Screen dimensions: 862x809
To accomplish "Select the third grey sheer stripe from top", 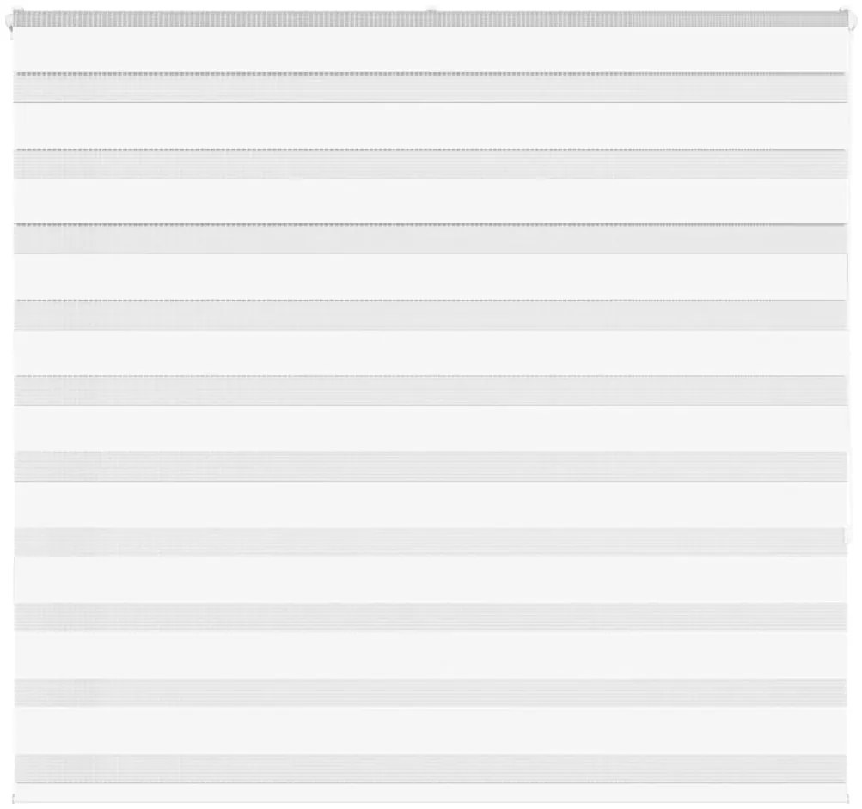I will pyautogui.click(x=431, y=239).
